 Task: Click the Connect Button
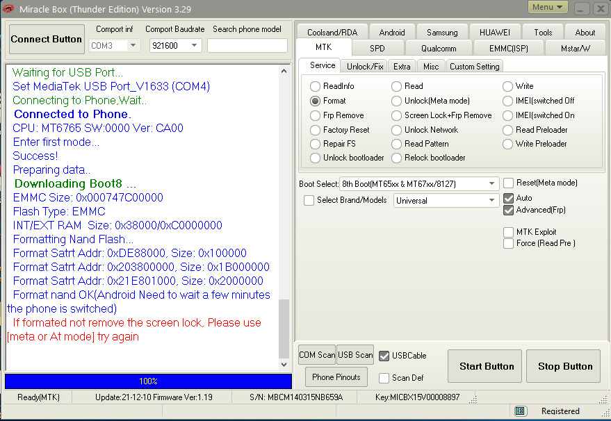pyautogui.click(x=47, y=39)
